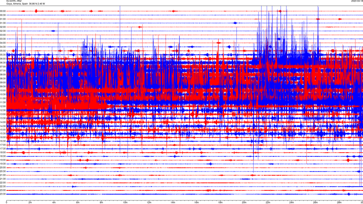Click the '22:00' time label

pos(3,183)
